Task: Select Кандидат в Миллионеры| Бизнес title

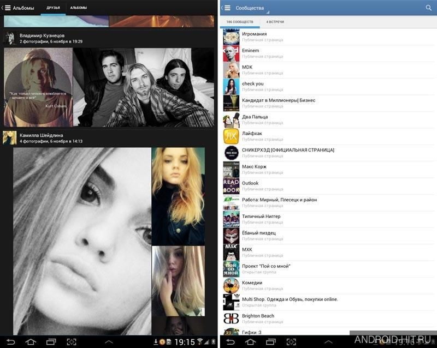Action: [x=279, y=100]
